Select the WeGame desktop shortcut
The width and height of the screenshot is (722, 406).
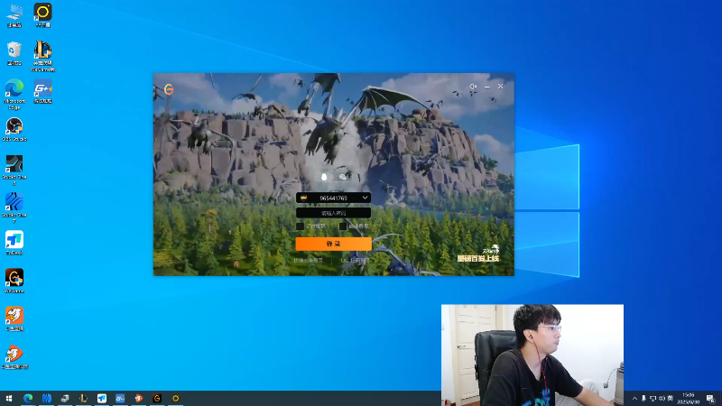(x=14, y=281)
